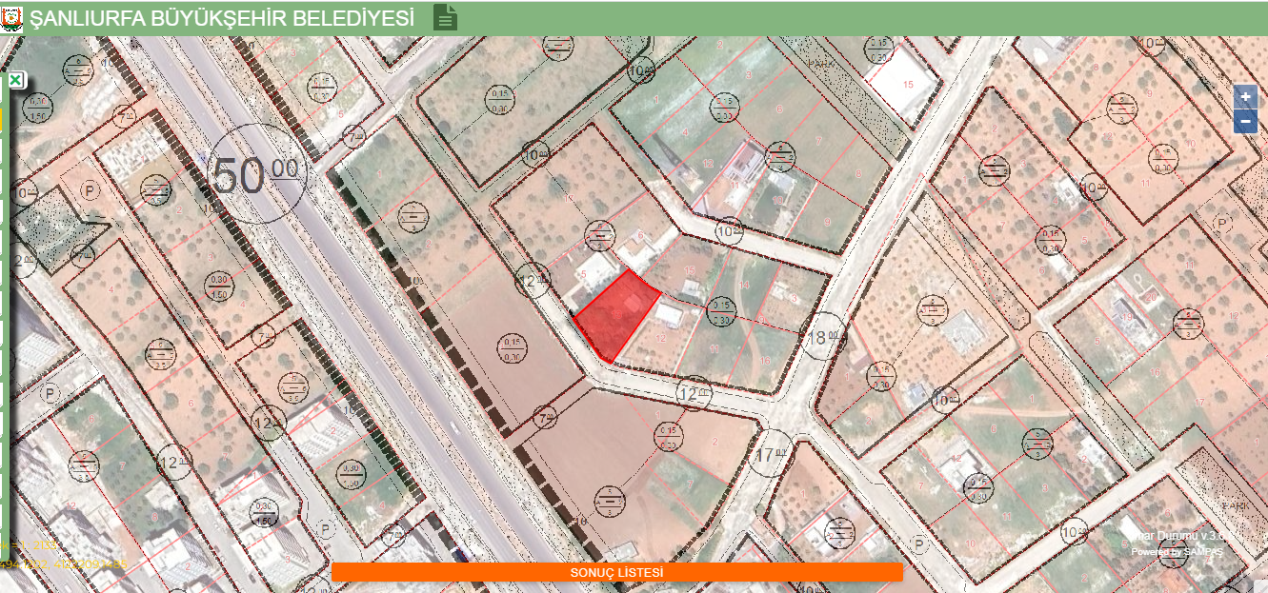This screenshot has height=593, width=1268.
Task: Zoom out using the minus button
Action: coord(1244,122)
